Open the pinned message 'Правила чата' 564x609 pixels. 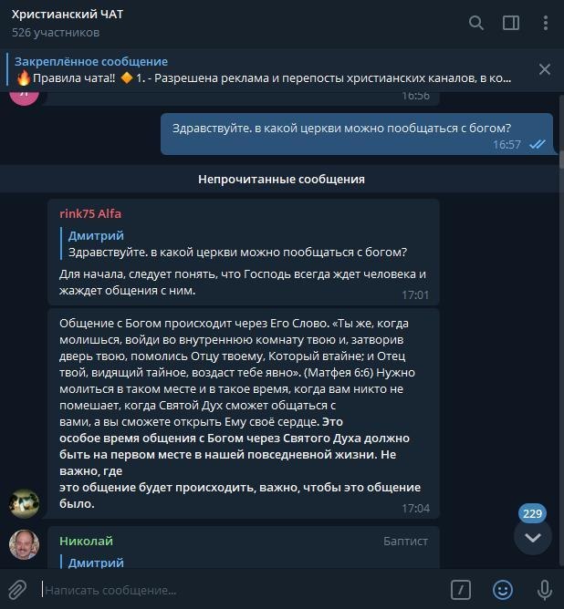(263, 70)
